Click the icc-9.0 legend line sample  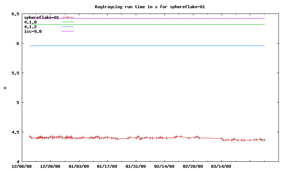pyautogui.click(x=68, y=31)
